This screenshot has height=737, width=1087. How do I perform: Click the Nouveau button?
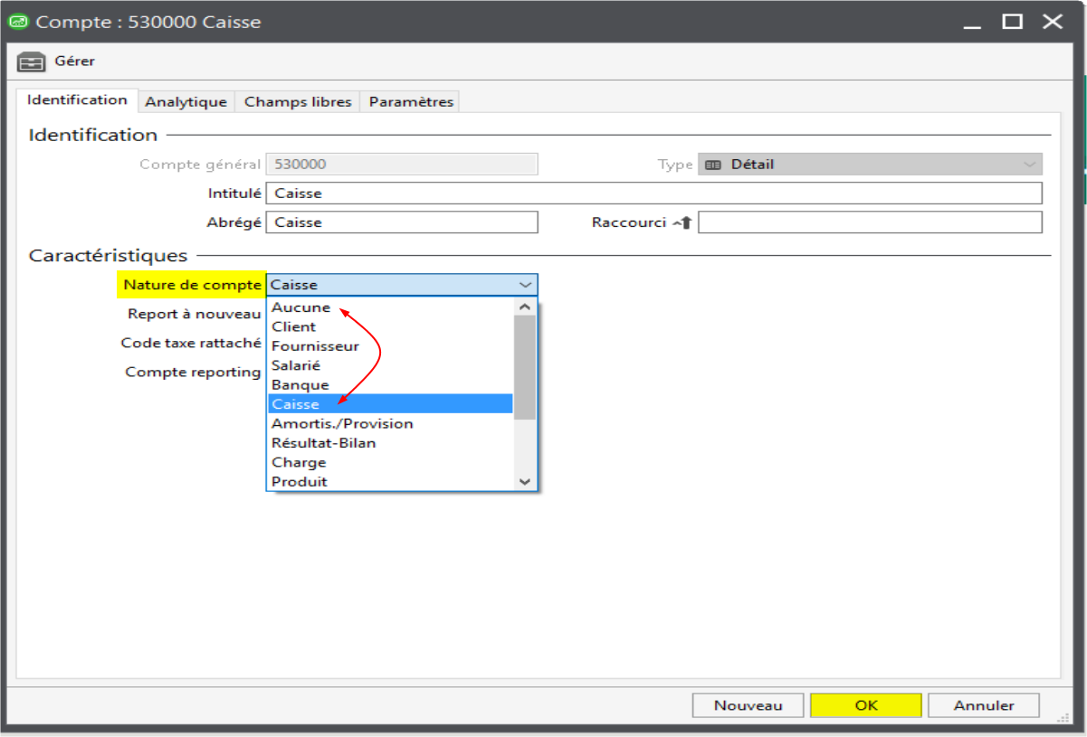(748, 705)
